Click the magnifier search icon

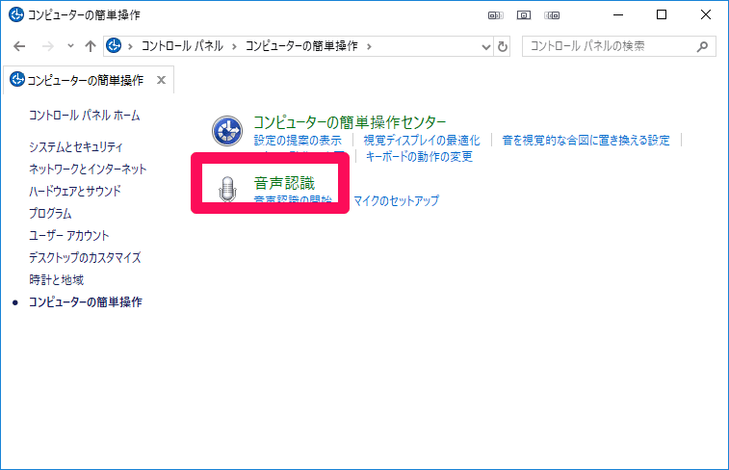click(x=703, y=46)
